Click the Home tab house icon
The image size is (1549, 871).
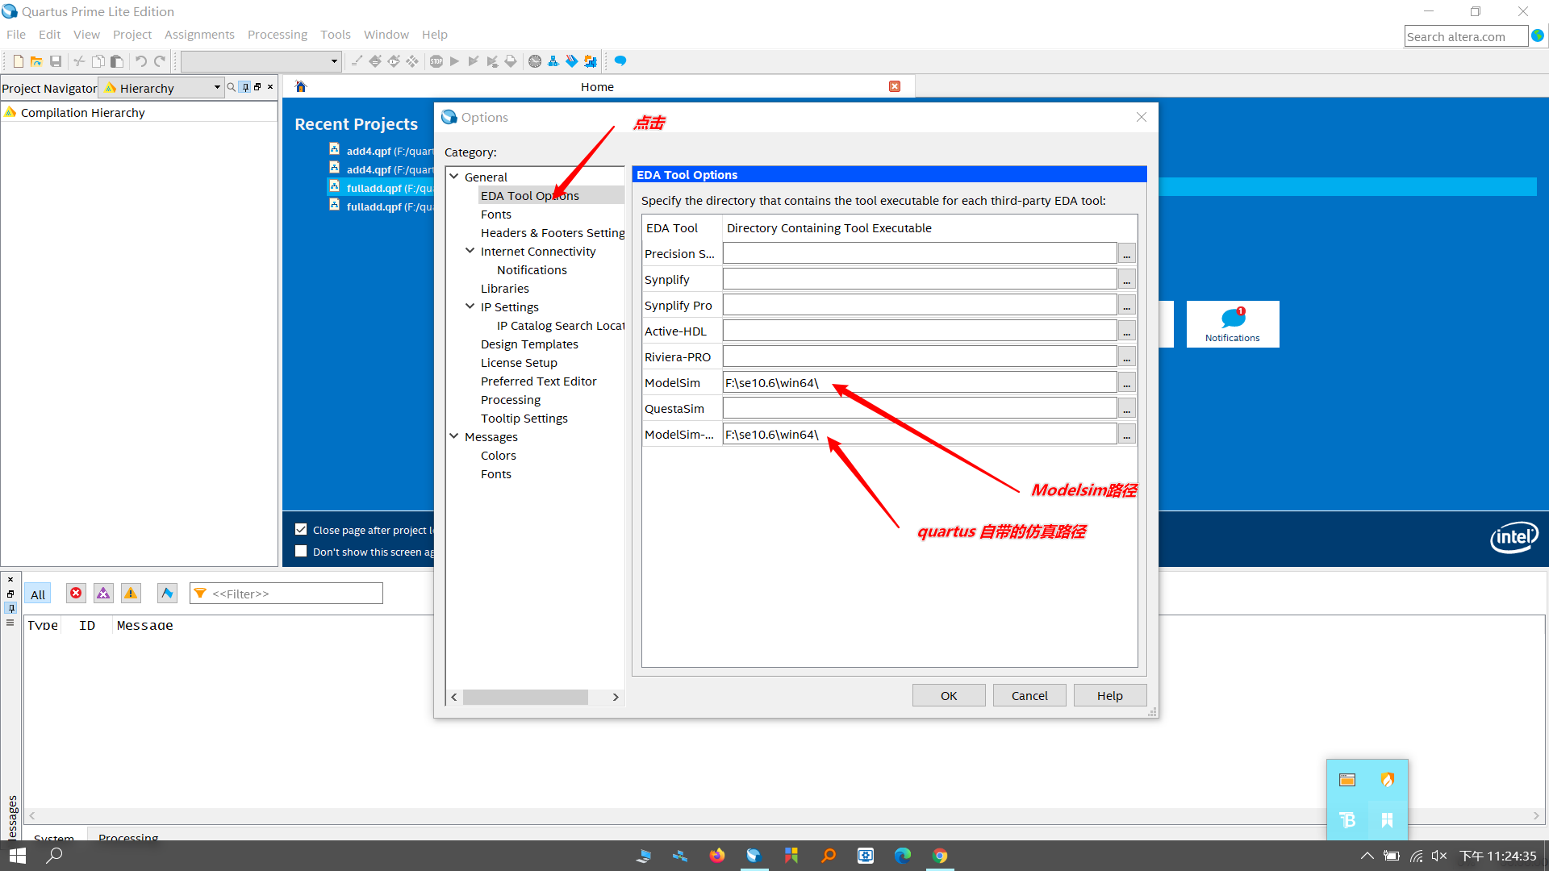point(301,87)
